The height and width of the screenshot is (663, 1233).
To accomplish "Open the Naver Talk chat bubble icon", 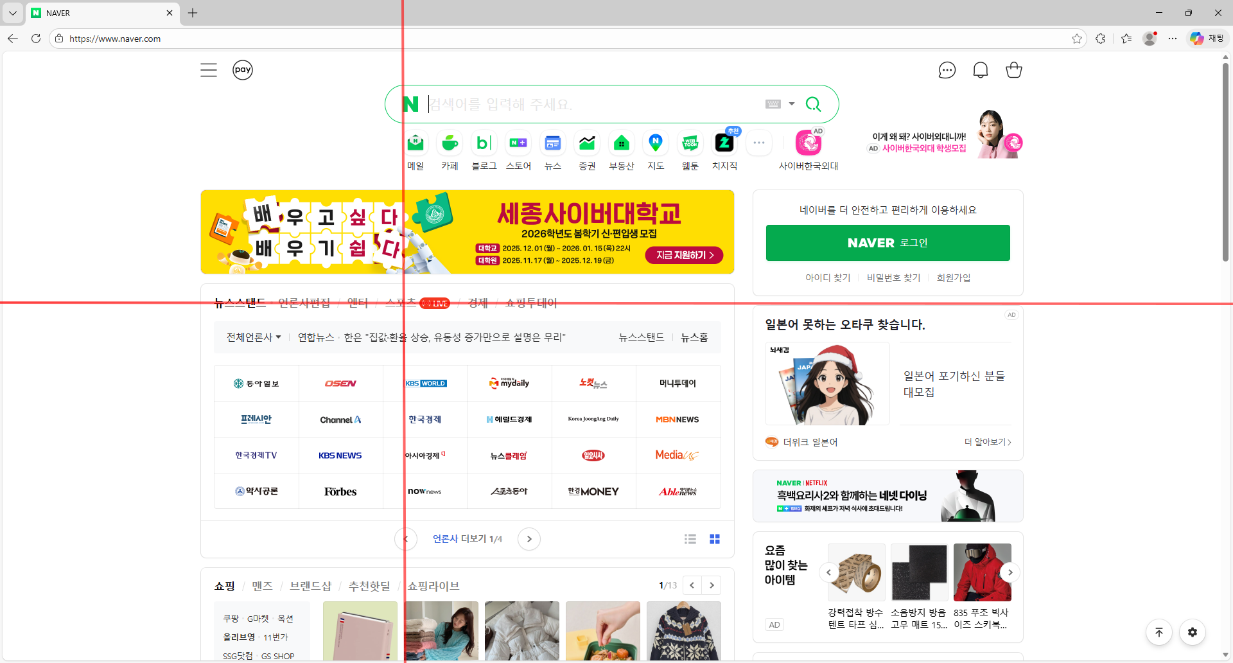I will tap(947, 70).
